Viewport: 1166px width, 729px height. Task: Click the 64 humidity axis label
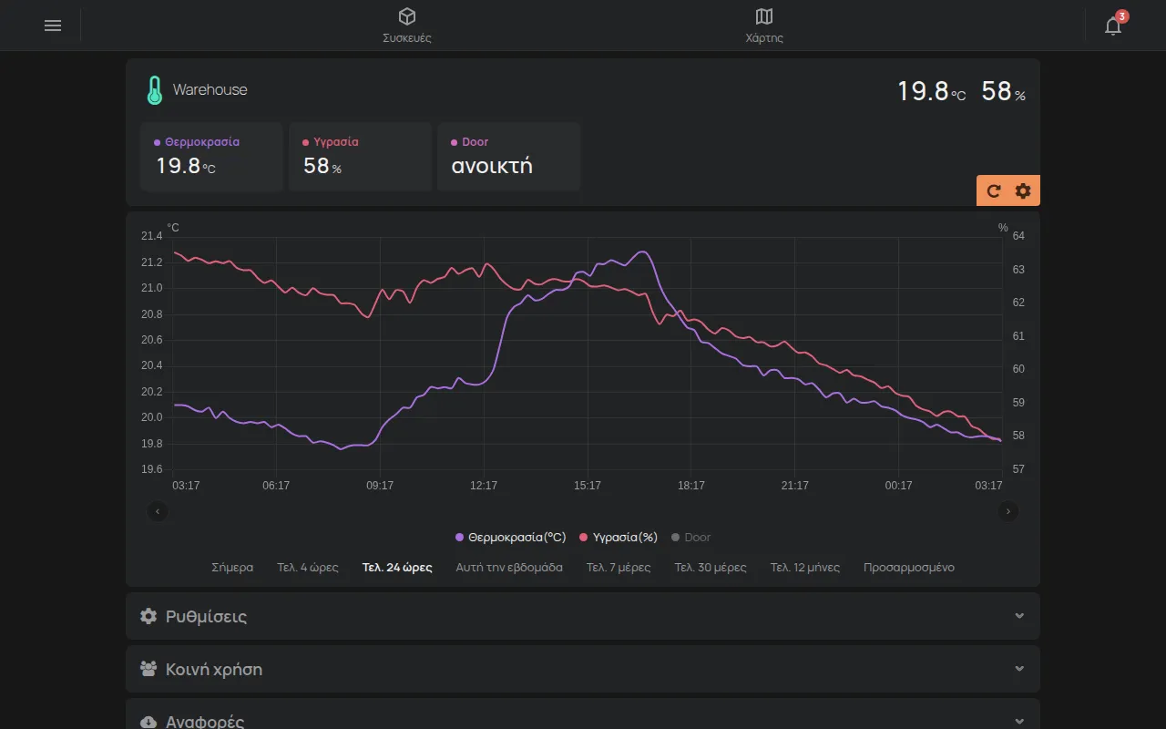[1018, 236]
